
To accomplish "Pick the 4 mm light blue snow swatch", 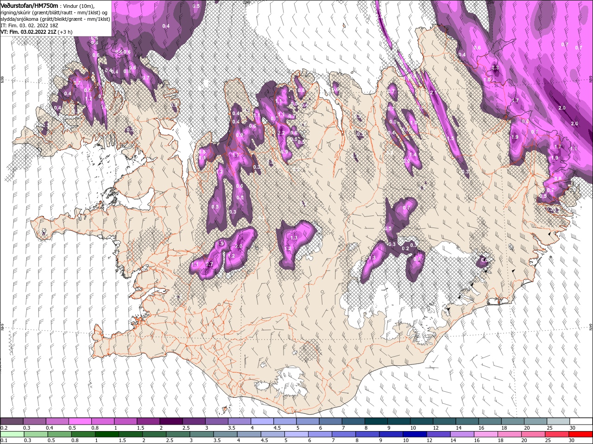I will click(262, 421).
